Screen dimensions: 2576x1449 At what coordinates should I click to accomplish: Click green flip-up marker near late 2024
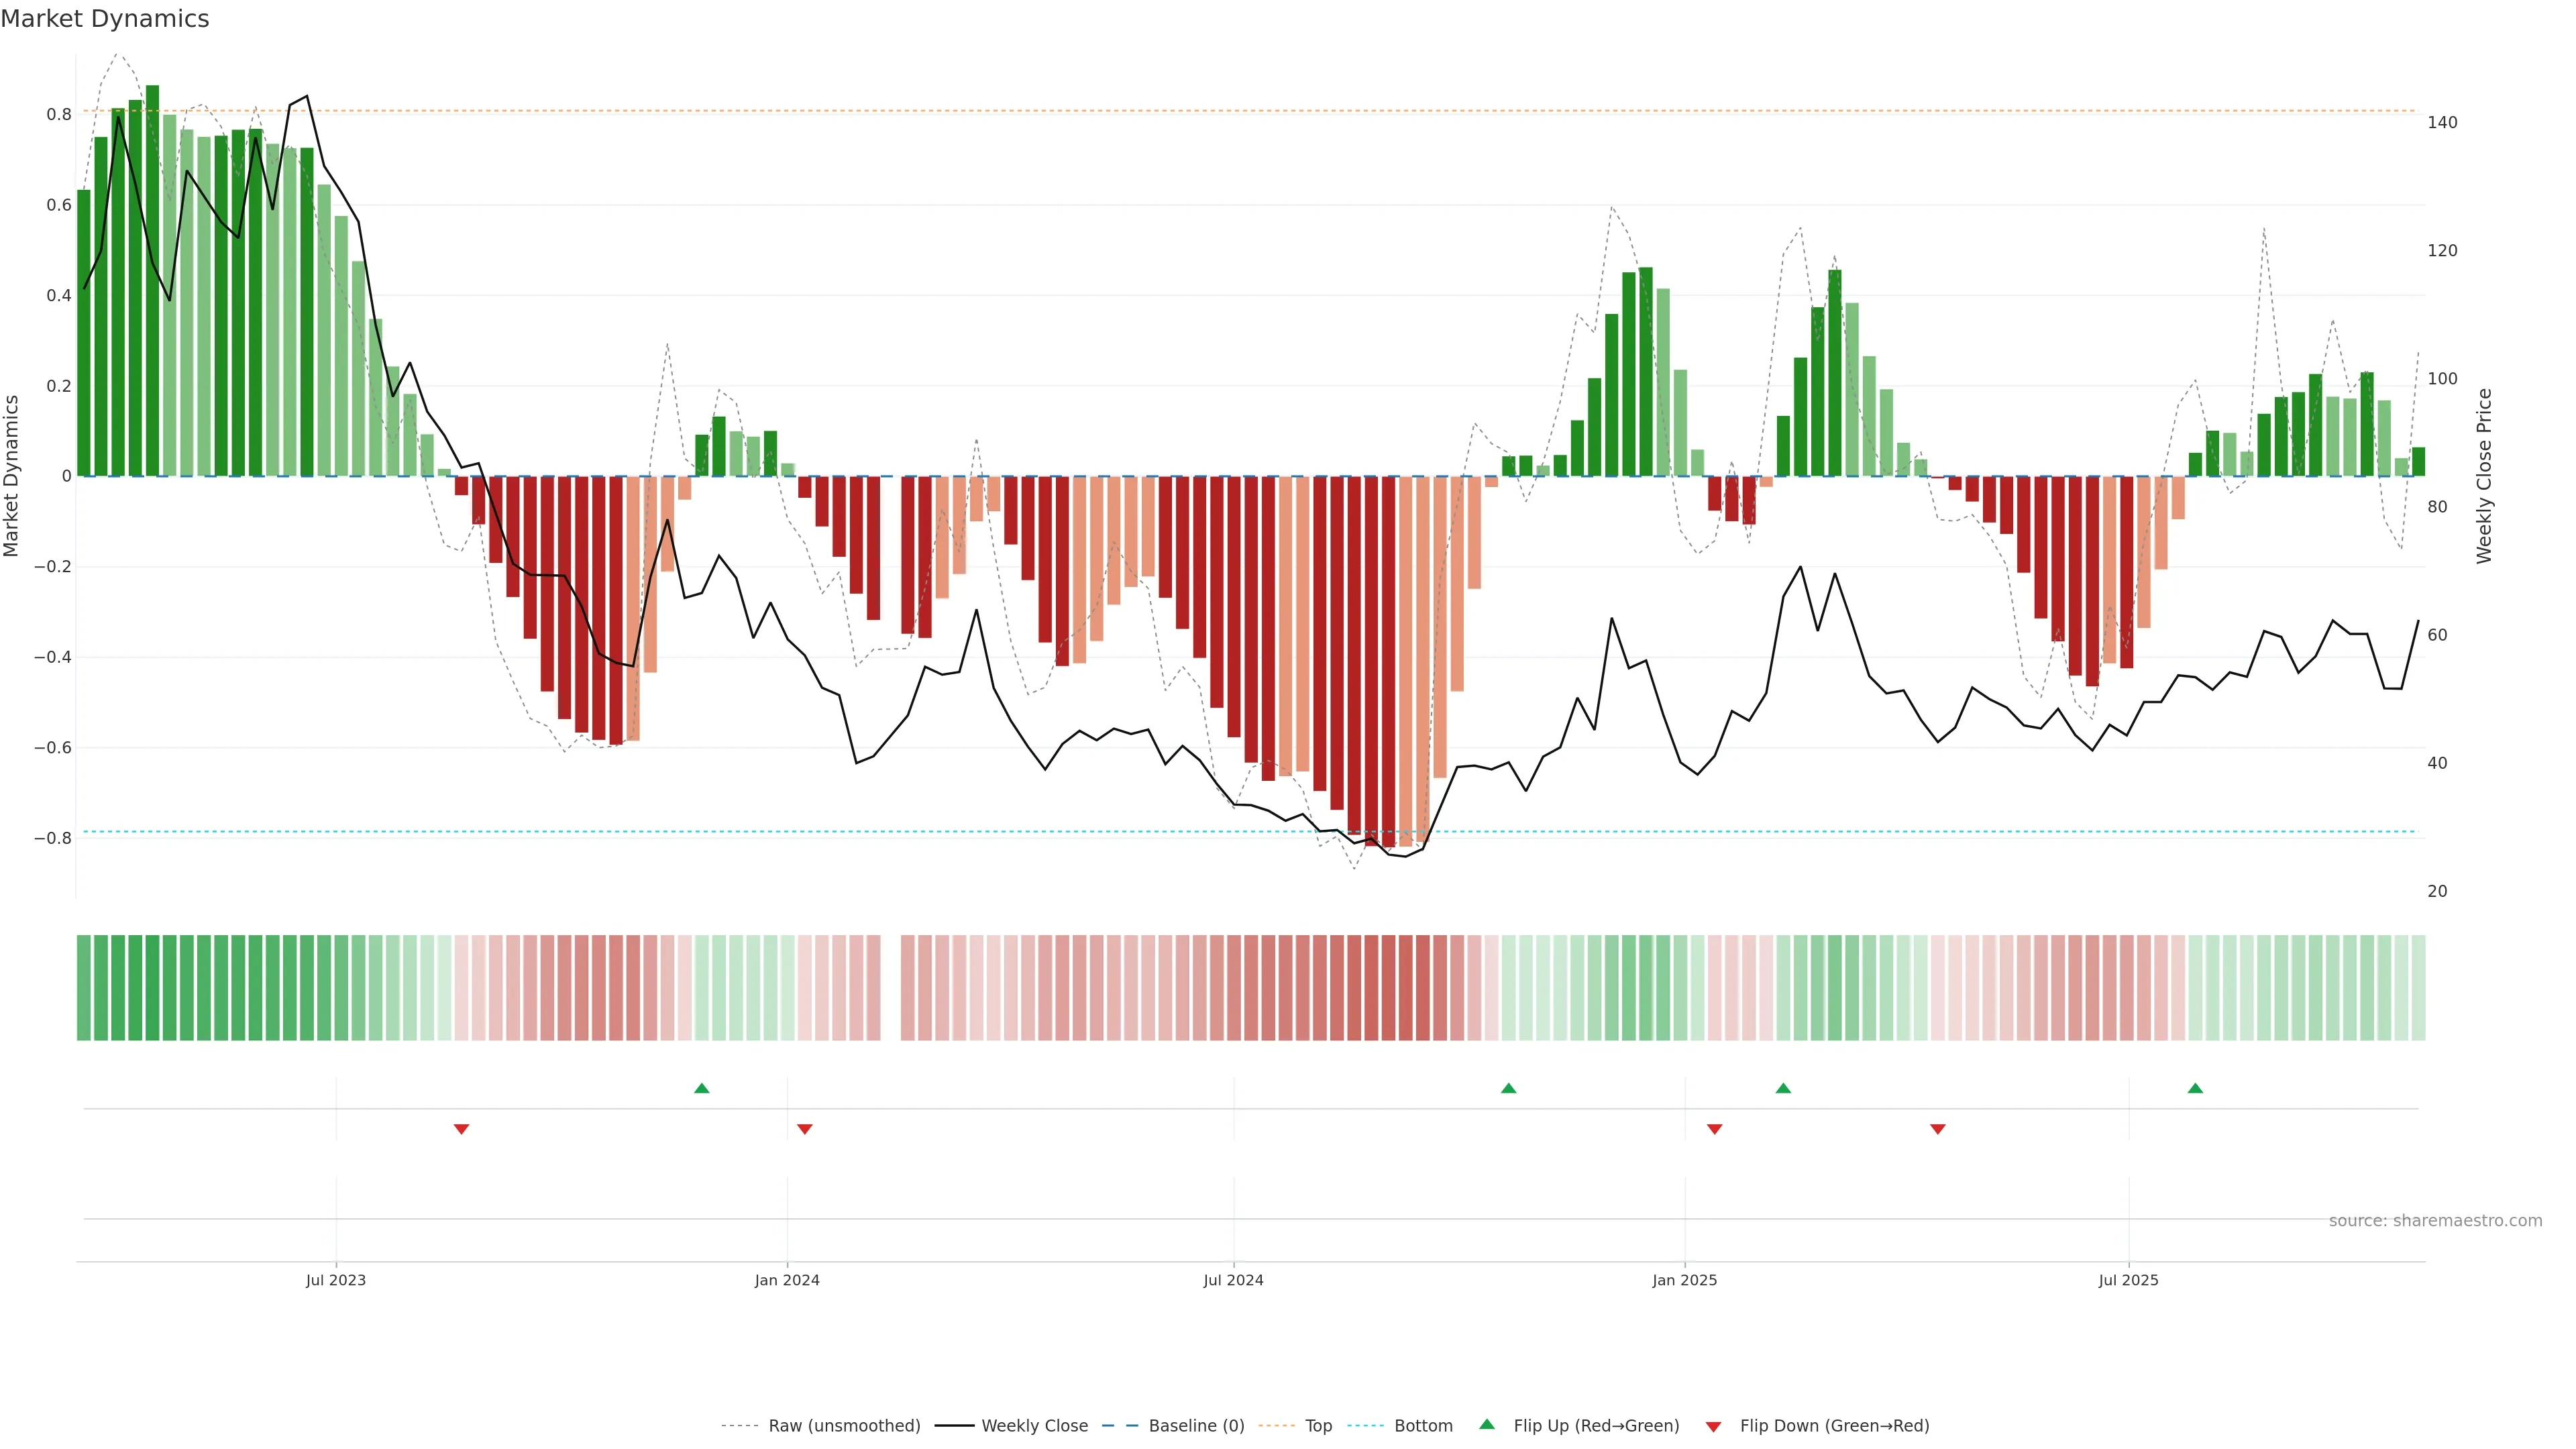(1509, 1088)
